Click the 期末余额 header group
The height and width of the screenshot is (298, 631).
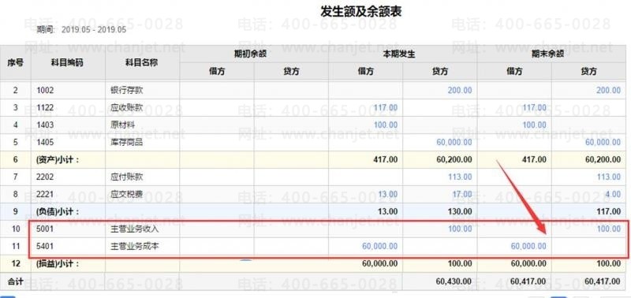554,54
